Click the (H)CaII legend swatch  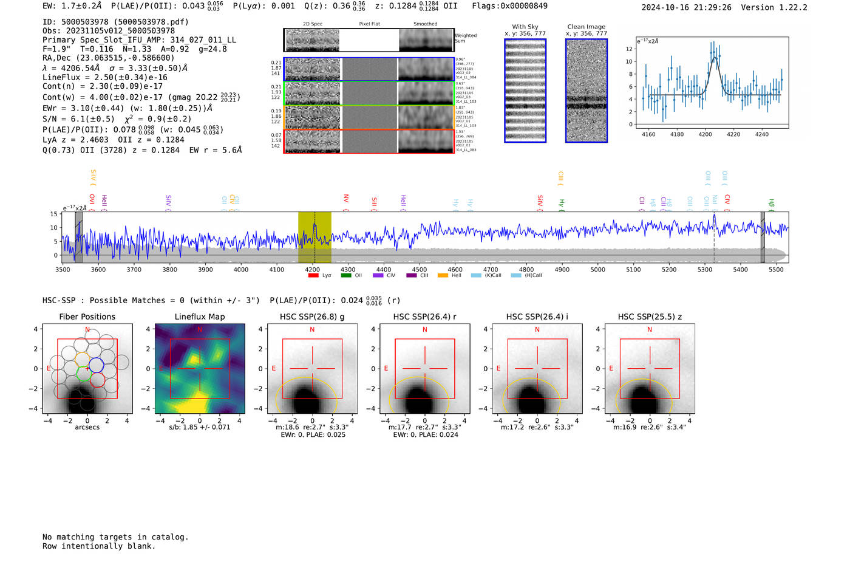click(x=516, y=275)
